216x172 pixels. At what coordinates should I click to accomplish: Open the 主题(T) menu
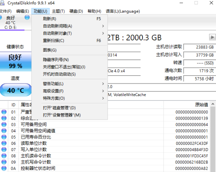click(58, 11)
